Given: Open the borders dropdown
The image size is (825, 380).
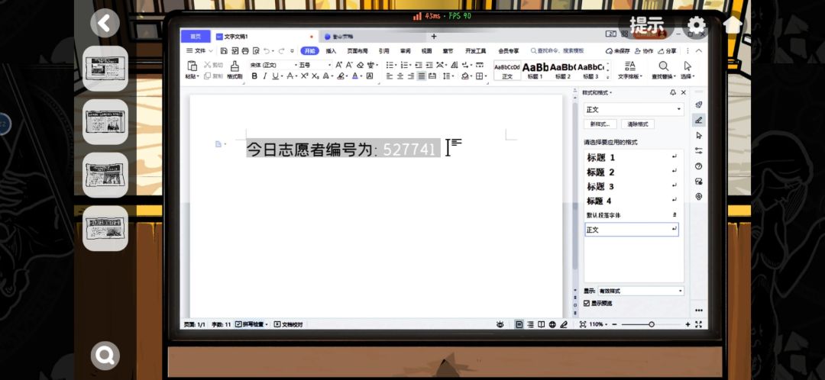Looking at the screenshot, I should [486, 76].
